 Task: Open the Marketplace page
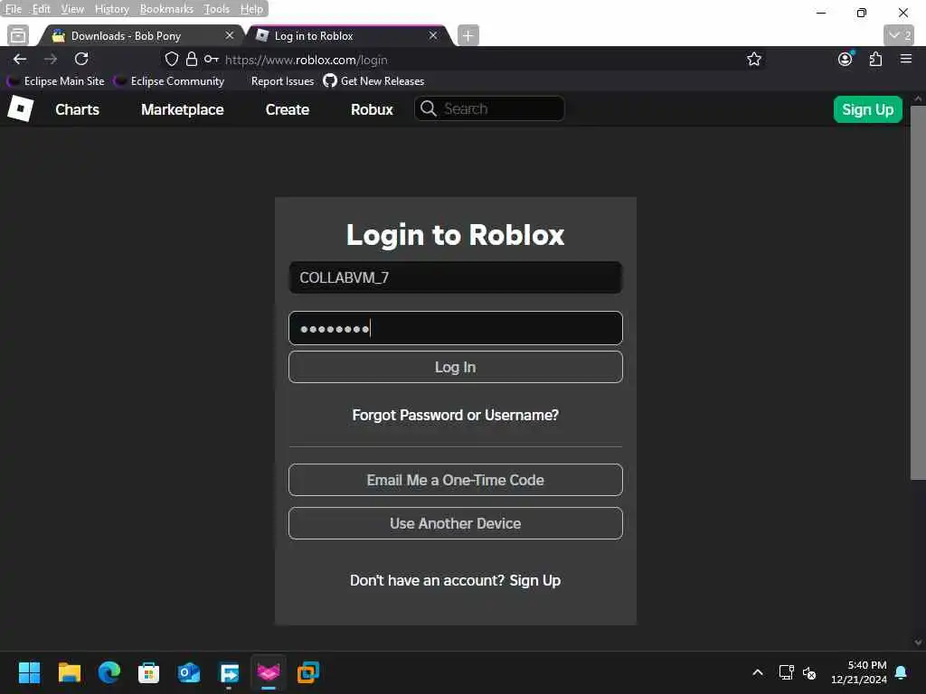pos(183,109)
